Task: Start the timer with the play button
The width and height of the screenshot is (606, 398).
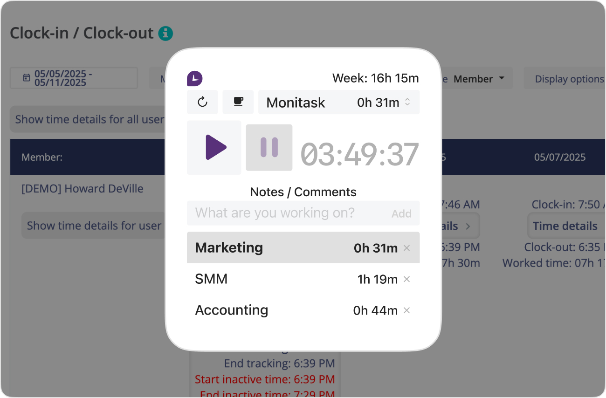Action: pyautogui.click(x=214, y=147)
